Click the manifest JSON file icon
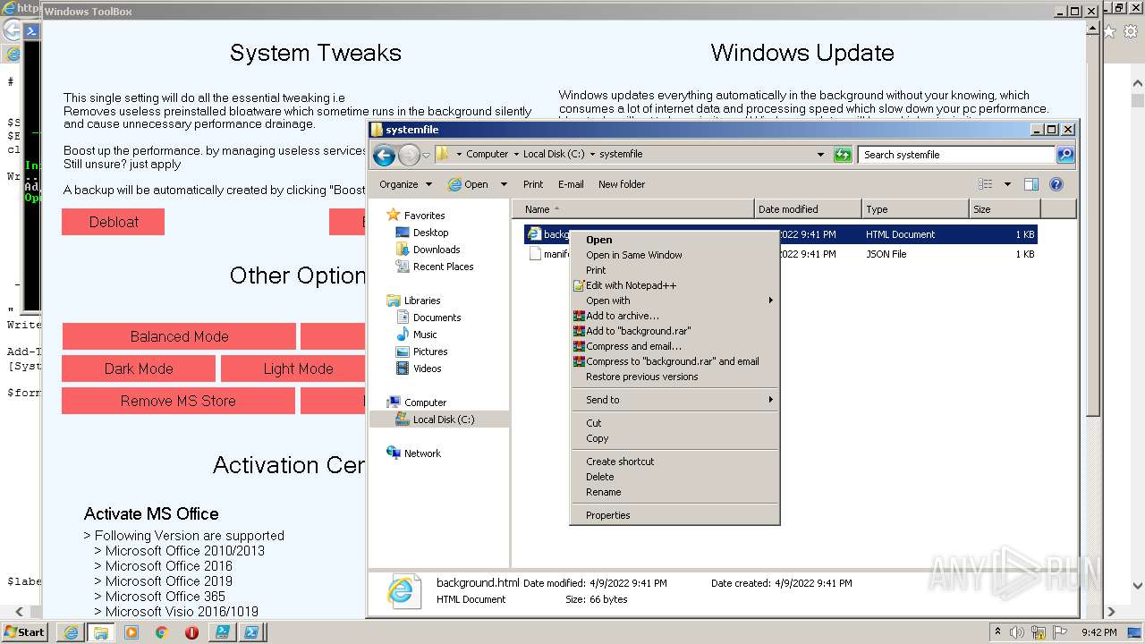 point(535,254)
